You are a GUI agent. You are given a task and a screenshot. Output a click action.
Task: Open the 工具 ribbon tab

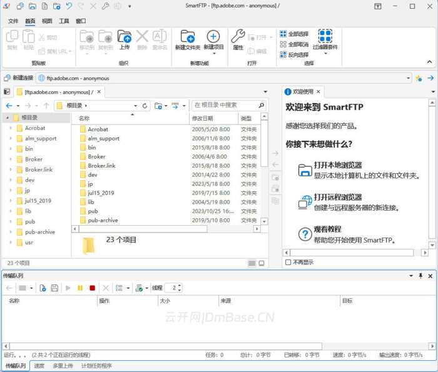(x=64, y=21)
